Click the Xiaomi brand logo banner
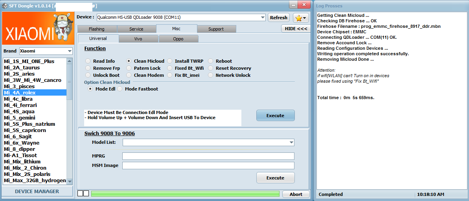Viewport: 469px width, 201px height. coord(38,29)
